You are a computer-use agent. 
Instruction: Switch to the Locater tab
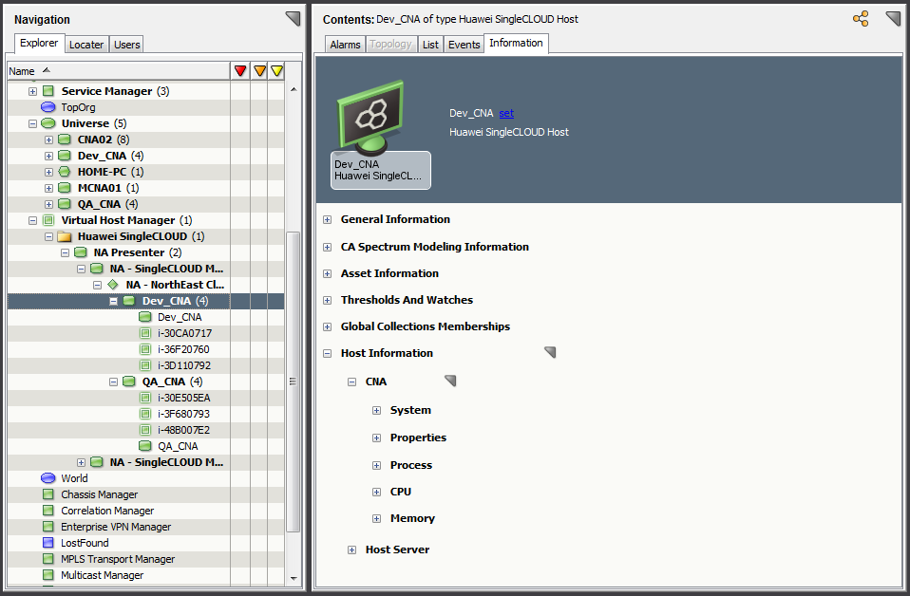point(86,45)
